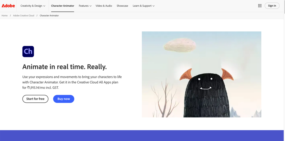Screen dimensions: 285x141
Task: Navigate to Home in the breadcrumb
Action: tap(4, 16)
